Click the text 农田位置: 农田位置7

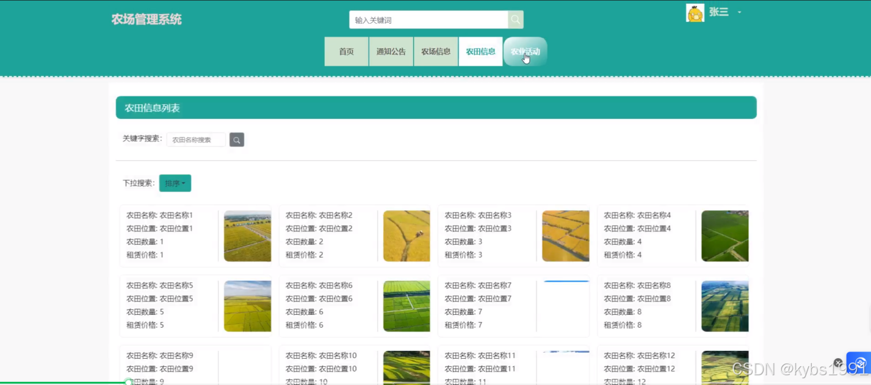[478, 298]
